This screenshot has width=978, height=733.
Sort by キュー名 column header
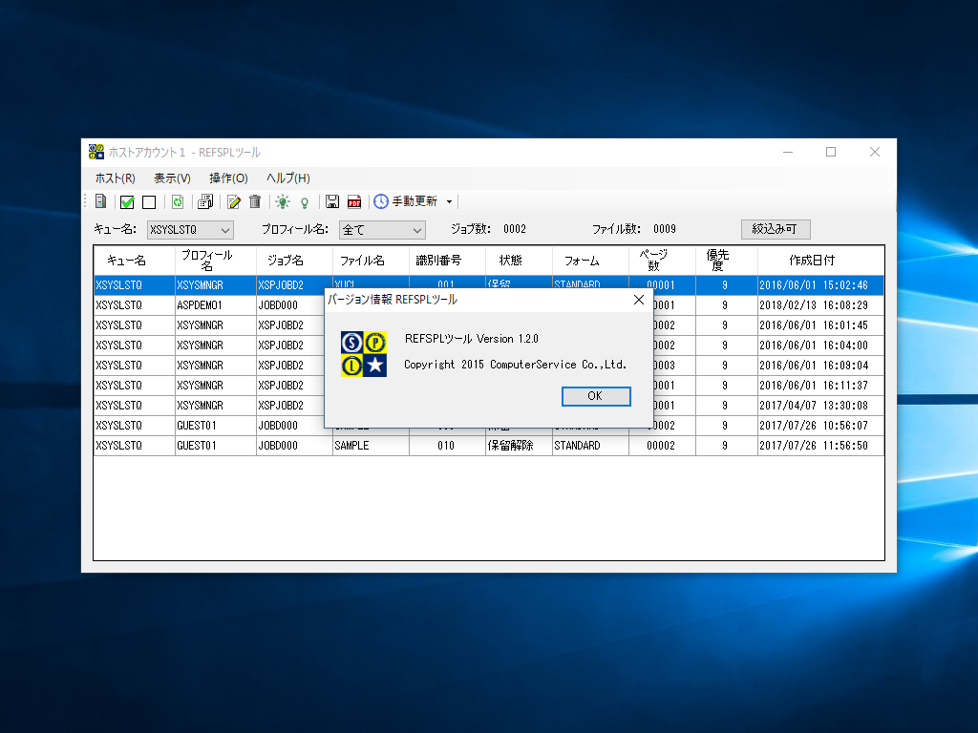(134, 261)
